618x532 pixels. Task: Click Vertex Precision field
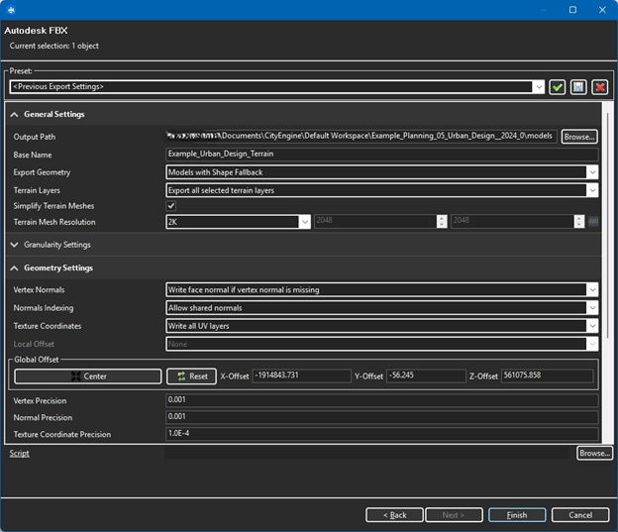point(382,400)
